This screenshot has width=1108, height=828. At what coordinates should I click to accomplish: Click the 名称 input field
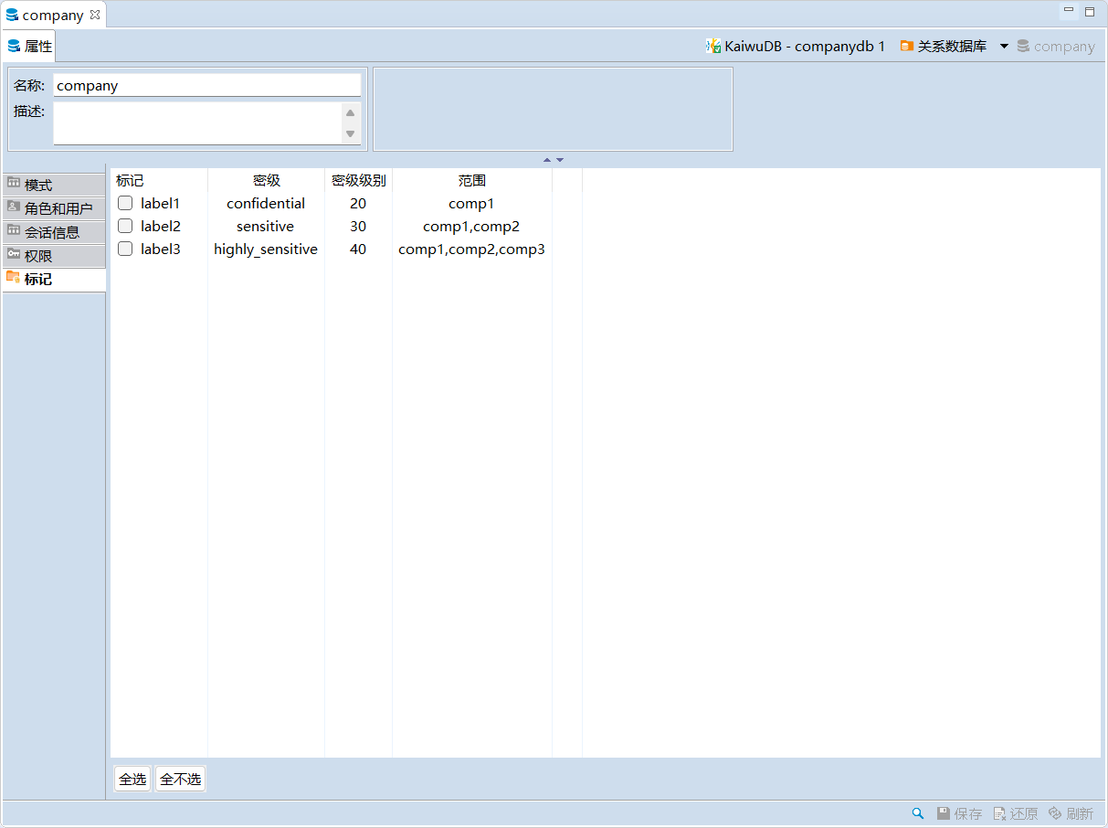[206, 85]
